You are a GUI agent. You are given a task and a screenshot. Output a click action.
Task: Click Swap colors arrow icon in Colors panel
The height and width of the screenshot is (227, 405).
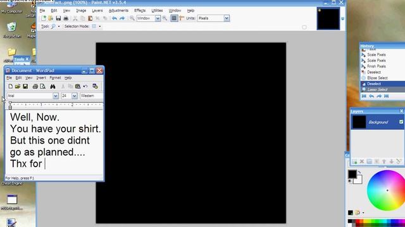coord(359,172)
